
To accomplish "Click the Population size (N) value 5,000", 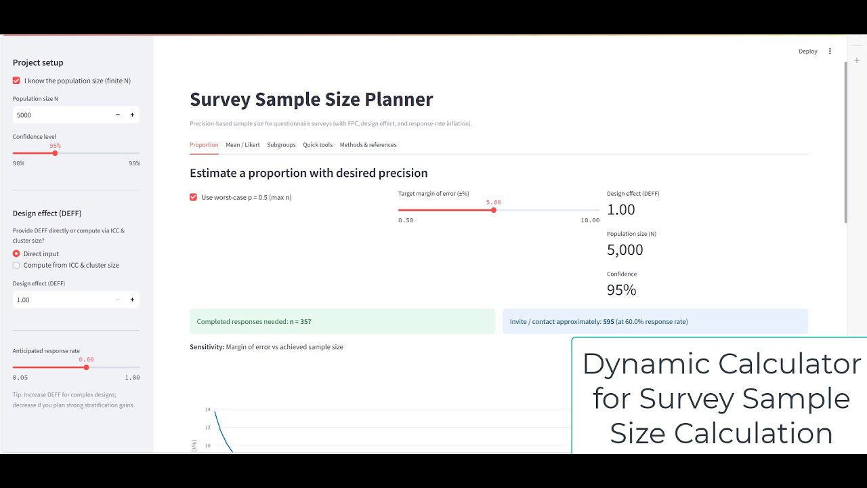I will pos(625,249).
